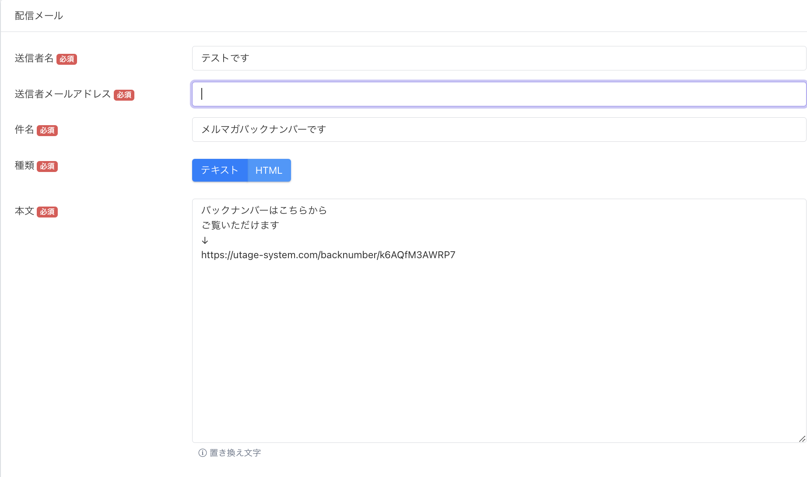
Task: Click the 必須 badge next to 件名
Action: point(47,130)
